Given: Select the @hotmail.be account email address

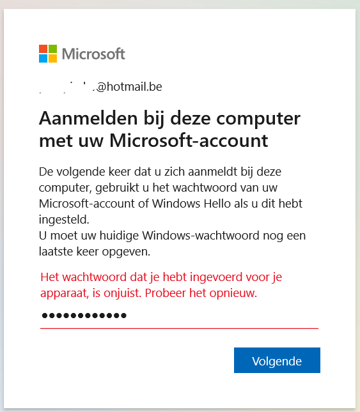Looking at the screenshot, I should coord(100,87).
